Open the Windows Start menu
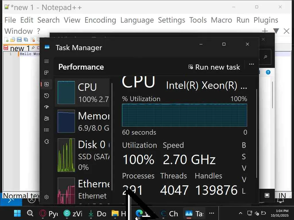 18,213
